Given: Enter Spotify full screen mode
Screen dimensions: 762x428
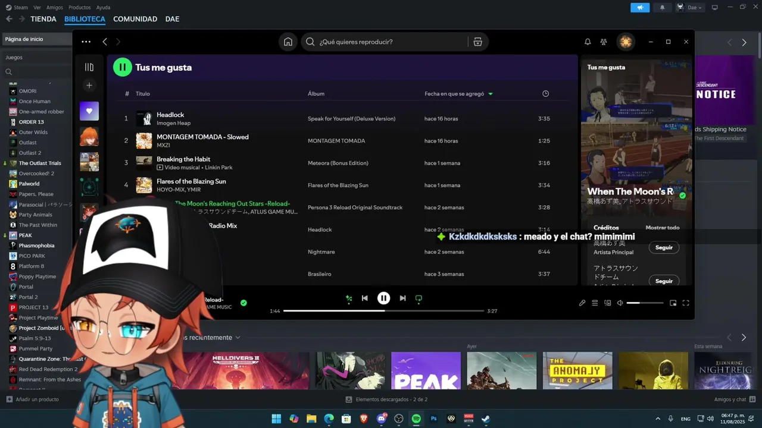Looking at the screenshot, I should tap(686, 303).
